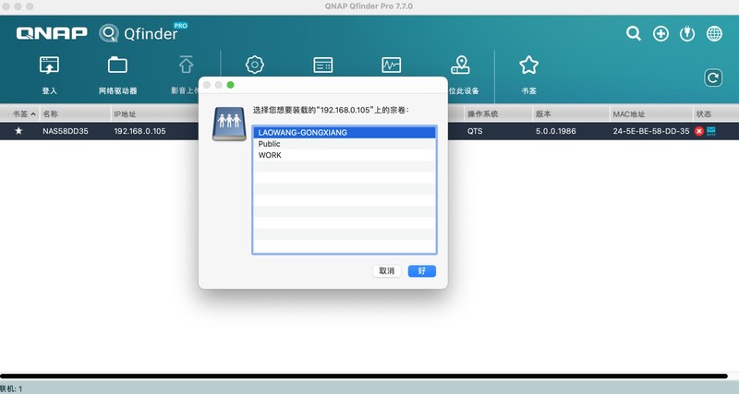Sort by the IP地址 column header
Viewport: 739px width, 394px height.
(x=125, y=113)
